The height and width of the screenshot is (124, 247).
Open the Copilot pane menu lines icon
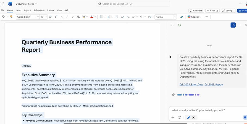pos(172,25)
